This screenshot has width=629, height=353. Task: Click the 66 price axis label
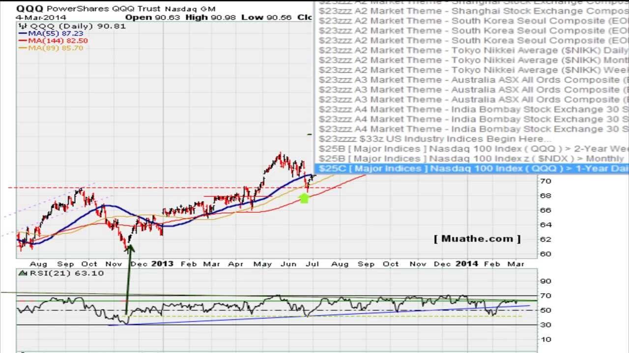545,210
